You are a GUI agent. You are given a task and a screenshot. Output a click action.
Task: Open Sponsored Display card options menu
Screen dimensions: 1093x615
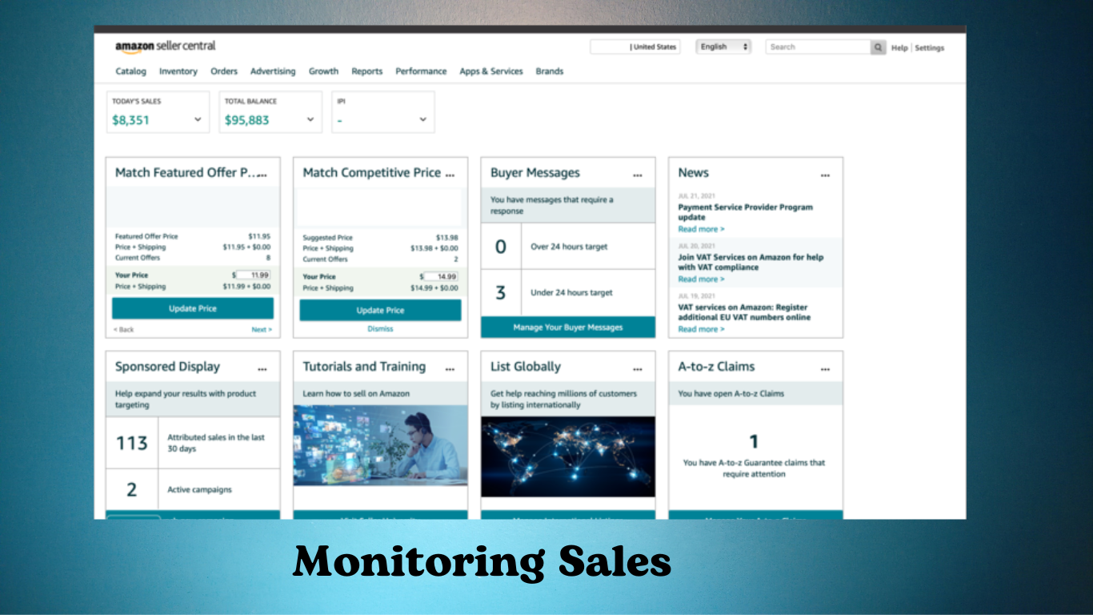262,369
